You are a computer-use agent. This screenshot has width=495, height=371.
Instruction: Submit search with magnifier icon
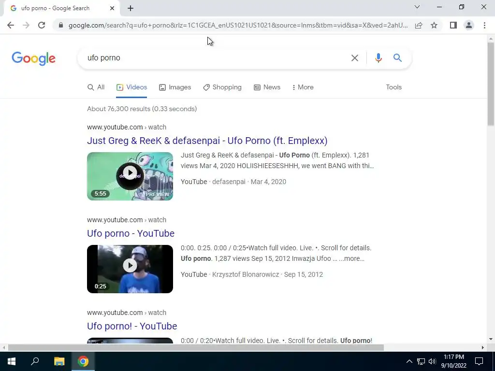point(397,58)
